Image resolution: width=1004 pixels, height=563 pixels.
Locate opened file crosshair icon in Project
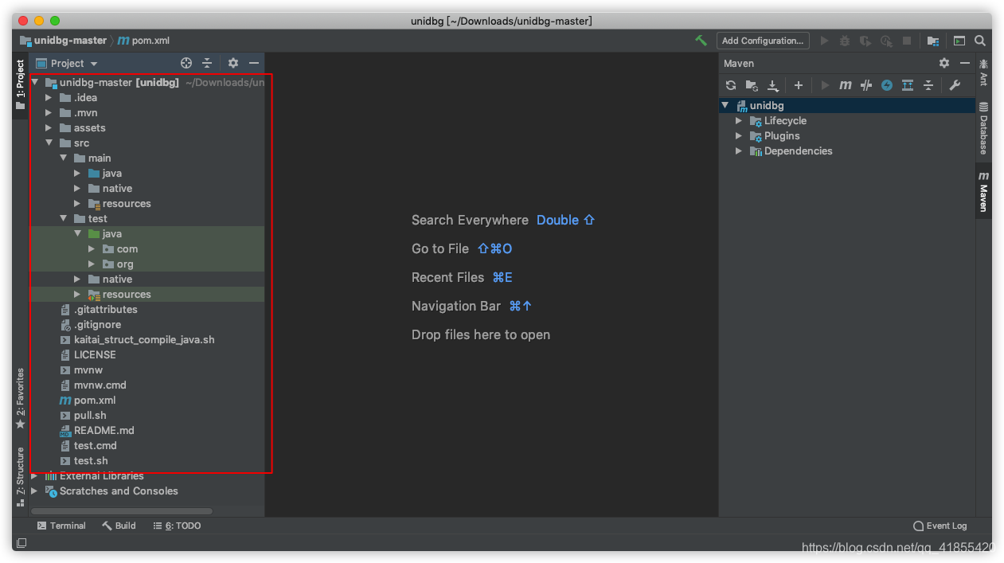186,63
